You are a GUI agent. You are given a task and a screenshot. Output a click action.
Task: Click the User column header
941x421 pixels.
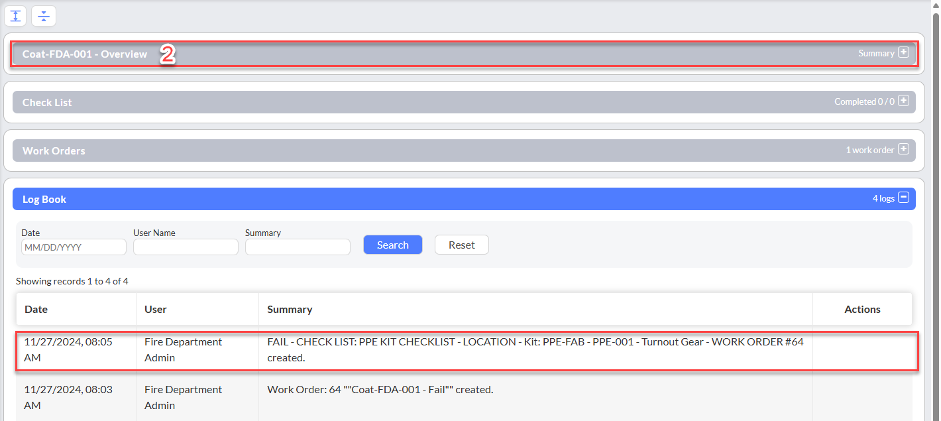(156, 310)
